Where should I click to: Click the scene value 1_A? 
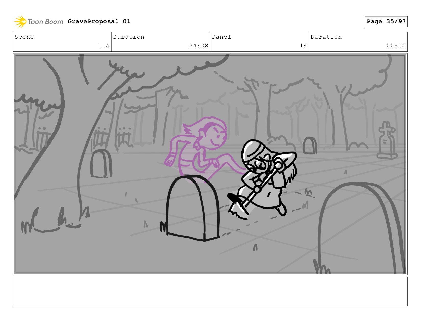(104, 46)
